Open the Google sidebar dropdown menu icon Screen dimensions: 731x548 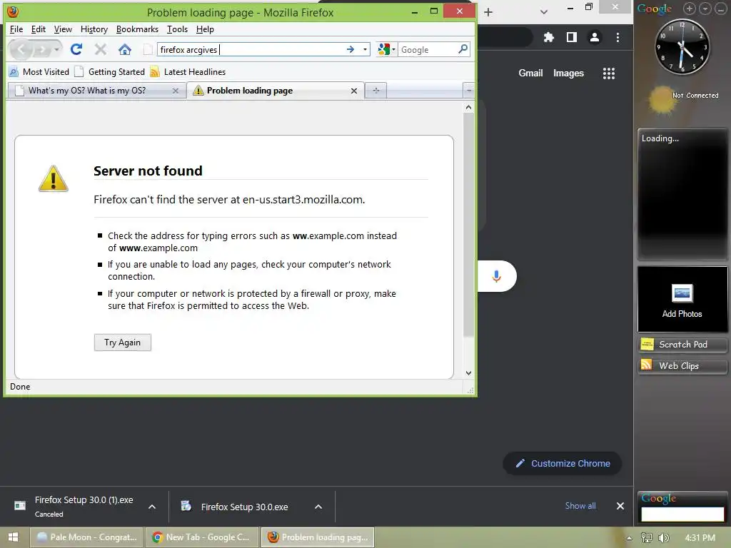pos(705,9)
